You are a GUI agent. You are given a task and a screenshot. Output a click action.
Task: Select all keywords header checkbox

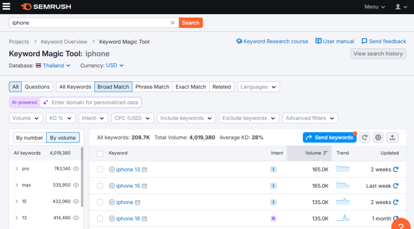point(100,153)
